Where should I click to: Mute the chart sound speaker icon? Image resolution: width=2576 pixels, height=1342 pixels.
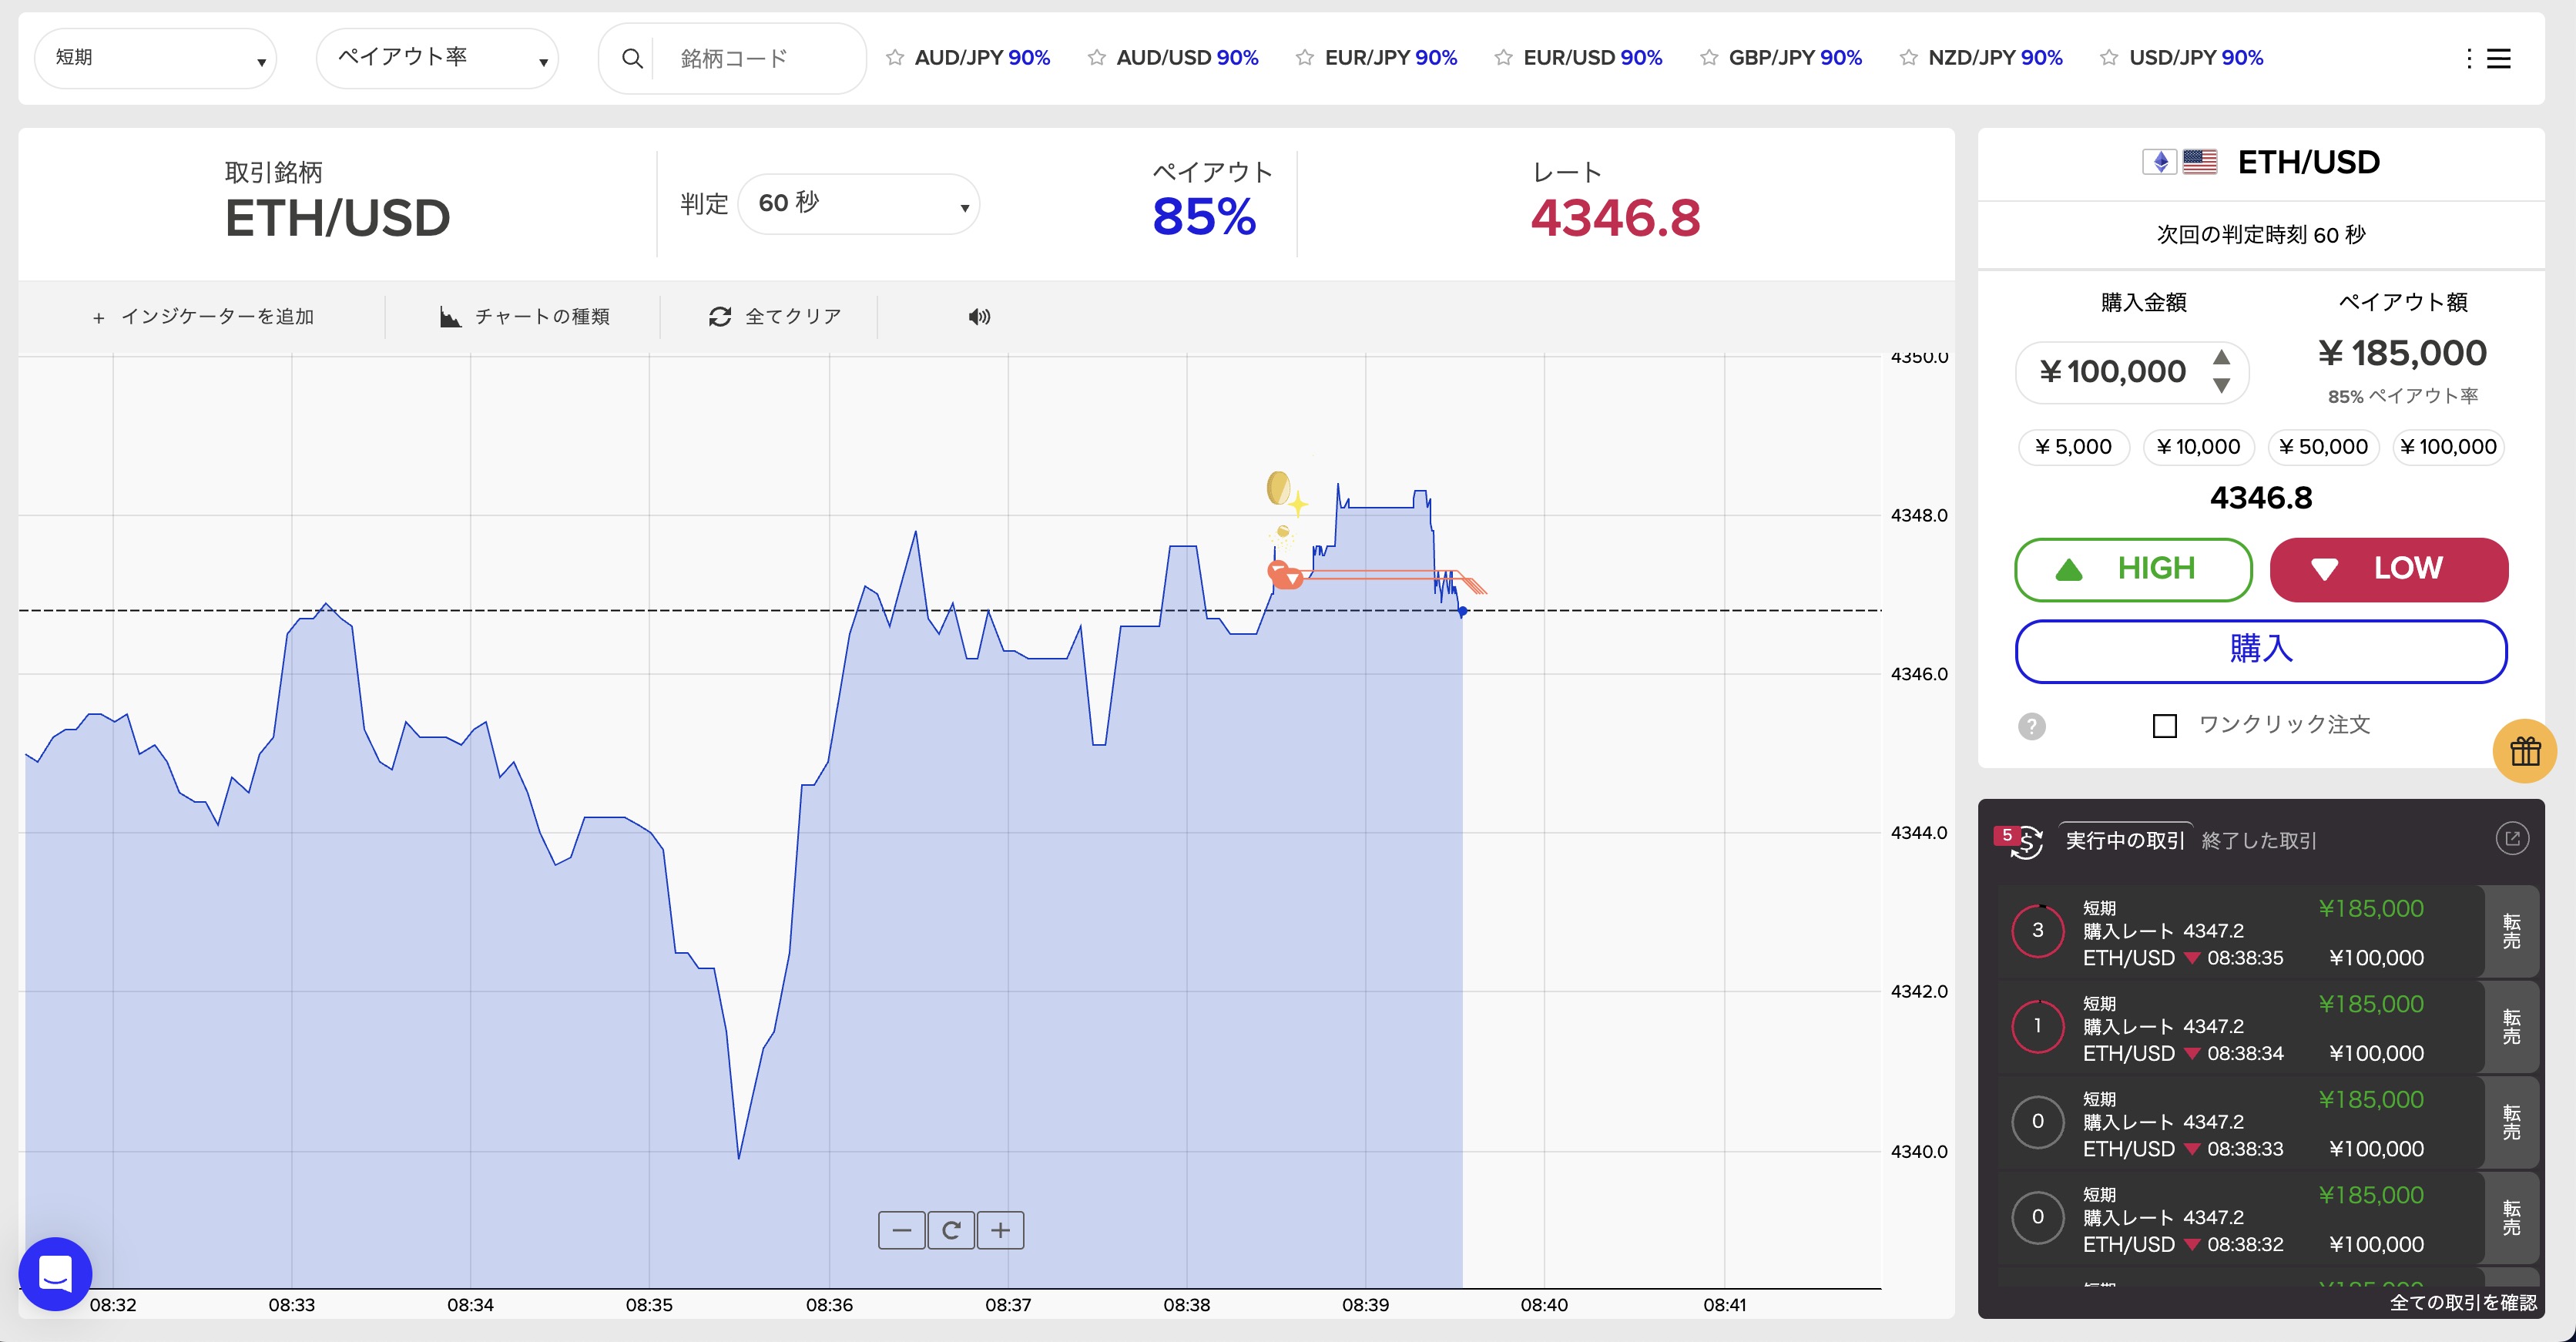tap(979, 317)
